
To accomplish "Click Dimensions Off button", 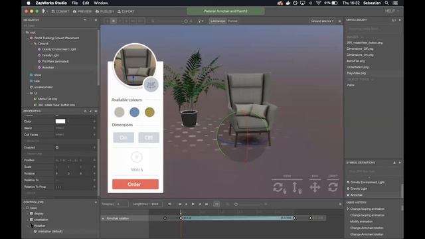I will pyautogui.click(x=149, y=137).
